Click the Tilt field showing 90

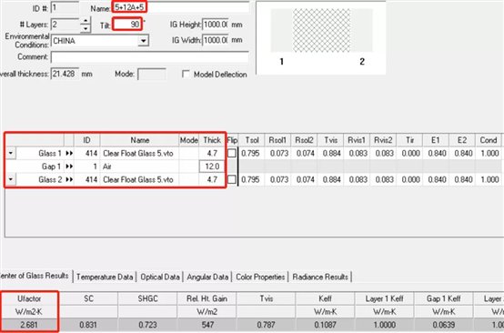tap(127, 25)
